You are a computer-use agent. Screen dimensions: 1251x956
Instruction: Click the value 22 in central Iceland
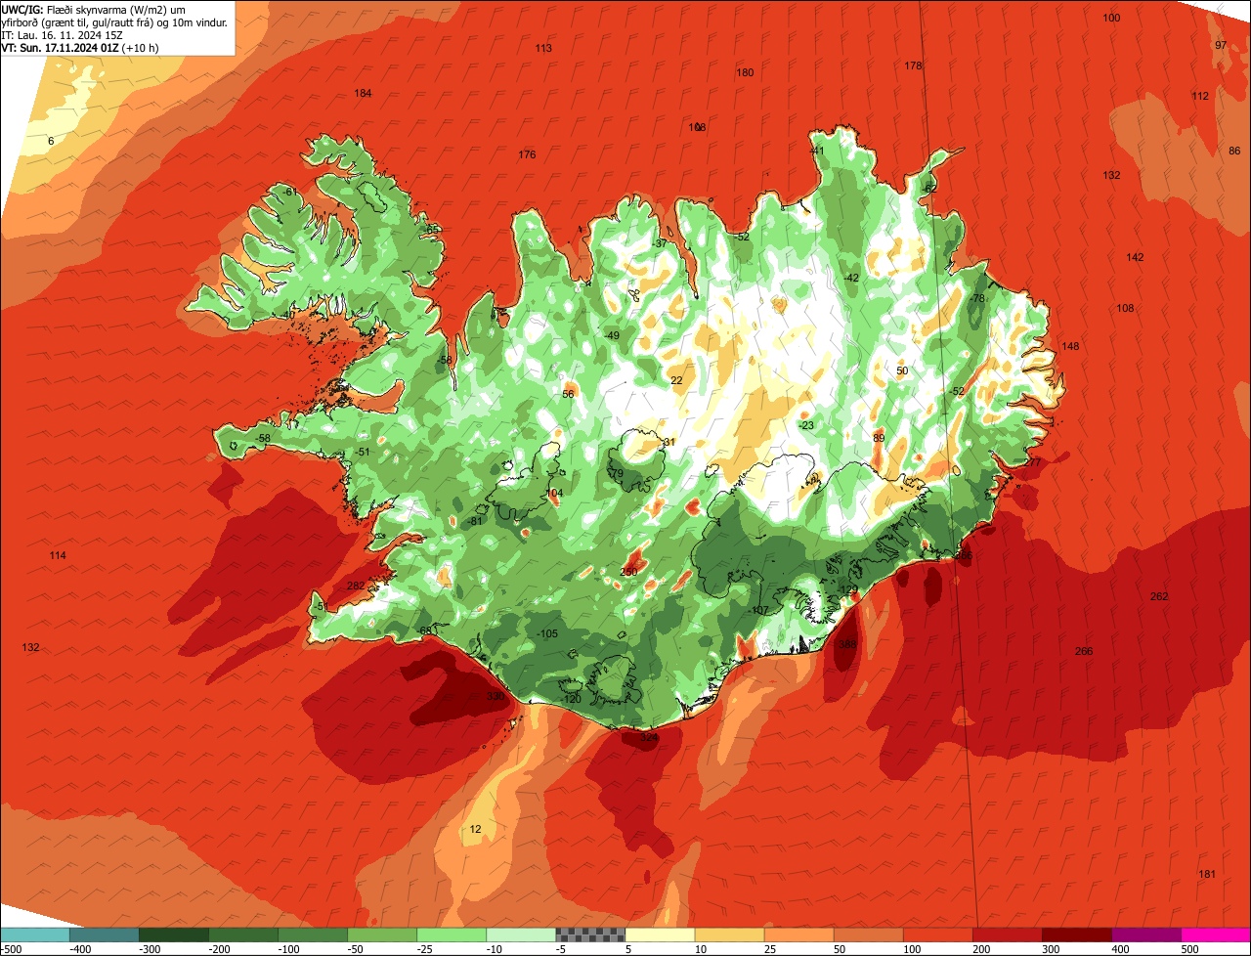point(676,380)
